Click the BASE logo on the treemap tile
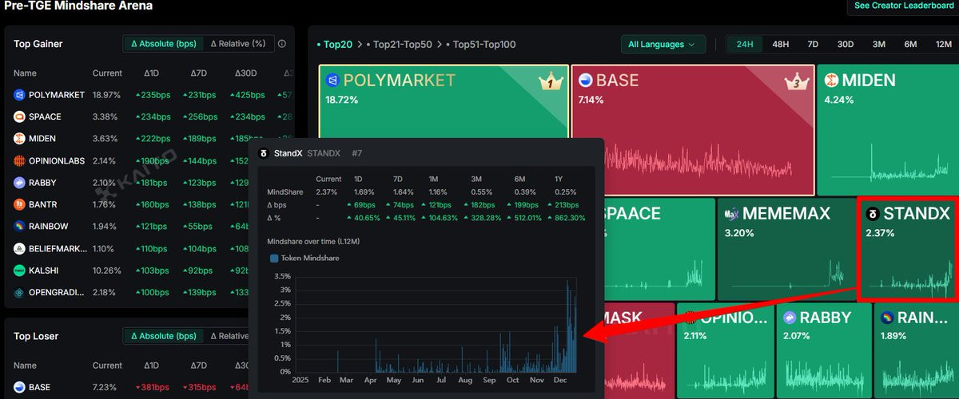The height and width of the screenshot is (399, 959). pos(585,81)
